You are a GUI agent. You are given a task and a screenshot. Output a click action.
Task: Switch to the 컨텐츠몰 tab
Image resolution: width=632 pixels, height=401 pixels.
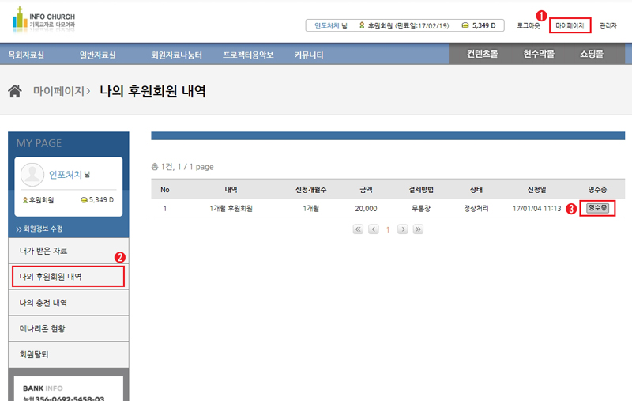482,55
